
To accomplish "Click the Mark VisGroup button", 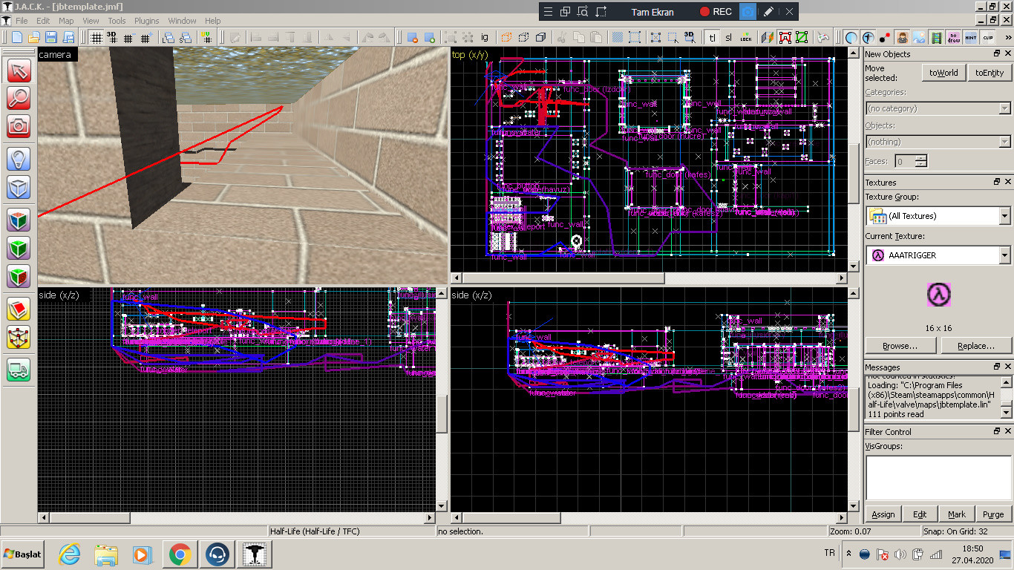I will (957, 514).
